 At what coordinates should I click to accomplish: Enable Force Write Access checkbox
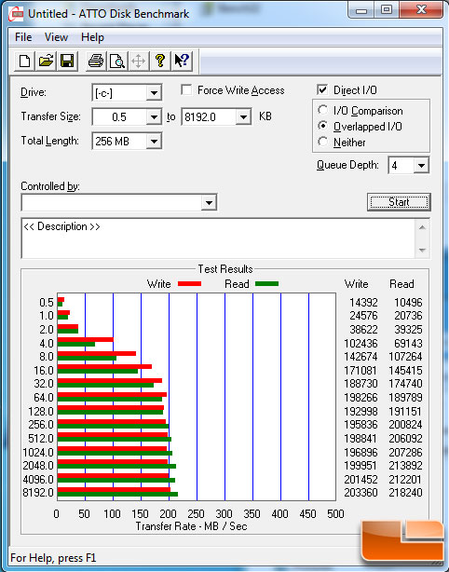pyautogui.click(x=186, y=89)
